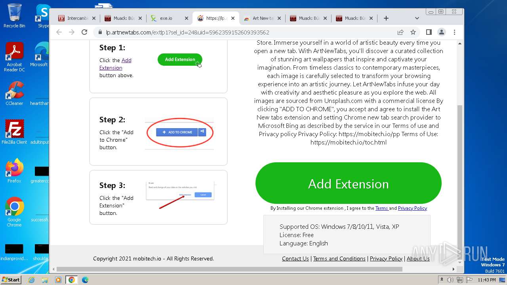This screenshot has width=507, height=285.
Task: Click the Chrome taskbar button
Action: click(x=72, y=280)
